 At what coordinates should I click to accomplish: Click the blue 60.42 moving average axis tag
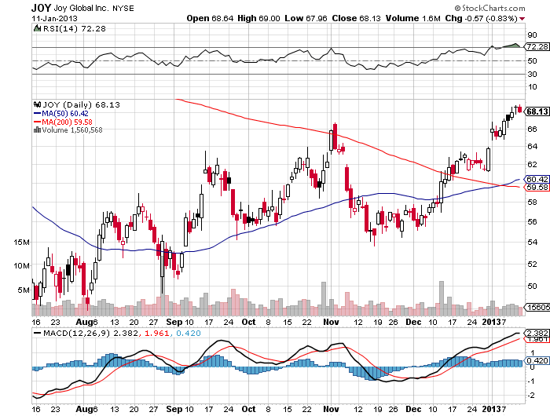(x=537, y=180)
